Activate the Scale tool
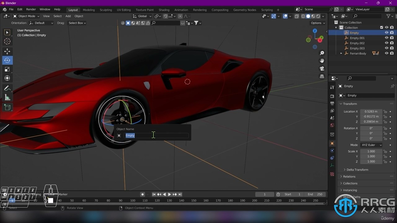The height and width of the screenshot is (223, 397). pyautogui.click(x=7, y=69)
